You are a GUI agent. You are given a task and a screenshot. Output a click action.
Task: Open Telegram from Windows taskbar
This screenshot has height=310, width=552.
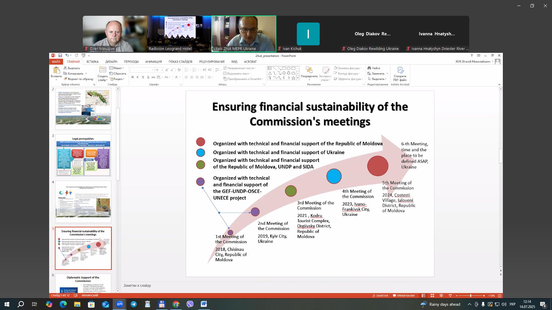[x=134, y=304]
